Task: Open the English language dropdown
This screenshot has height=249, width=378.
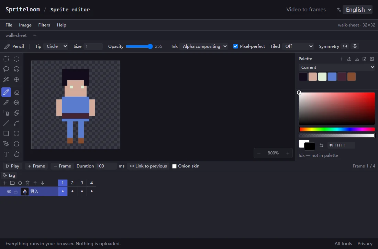Action: [357, 10]
